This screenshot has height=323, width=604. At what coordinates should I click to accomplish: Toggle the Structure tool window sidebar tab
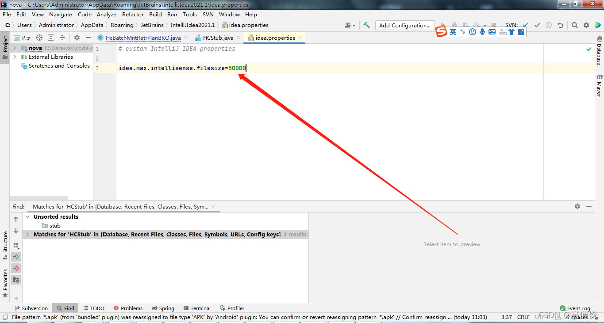click(5, 246)
